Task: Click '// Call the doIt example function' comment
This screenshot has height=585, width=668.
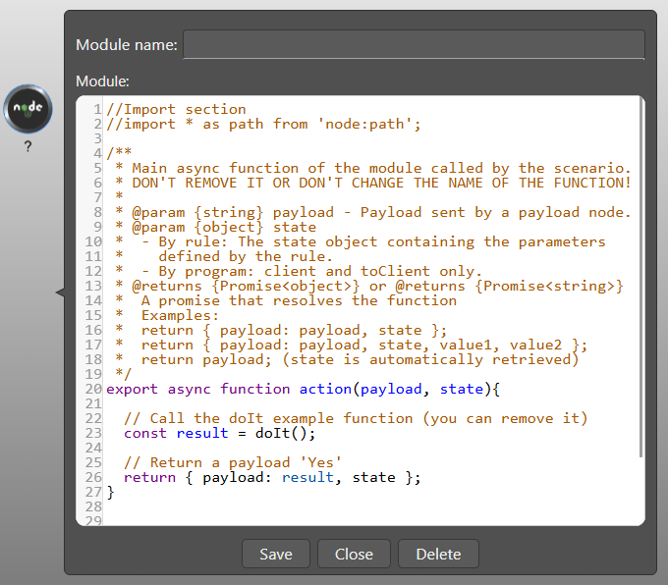Action: point(356,418)
